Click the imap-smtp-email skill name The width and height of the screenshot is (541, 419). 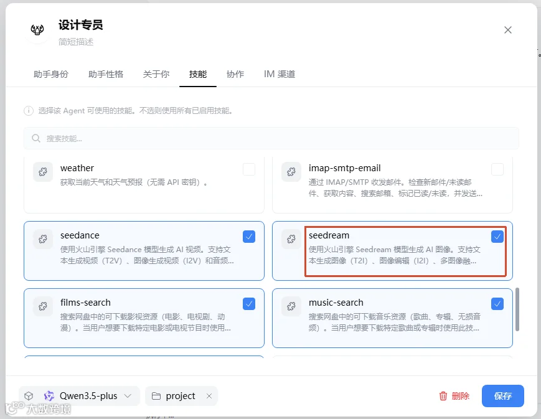(345, 168)
